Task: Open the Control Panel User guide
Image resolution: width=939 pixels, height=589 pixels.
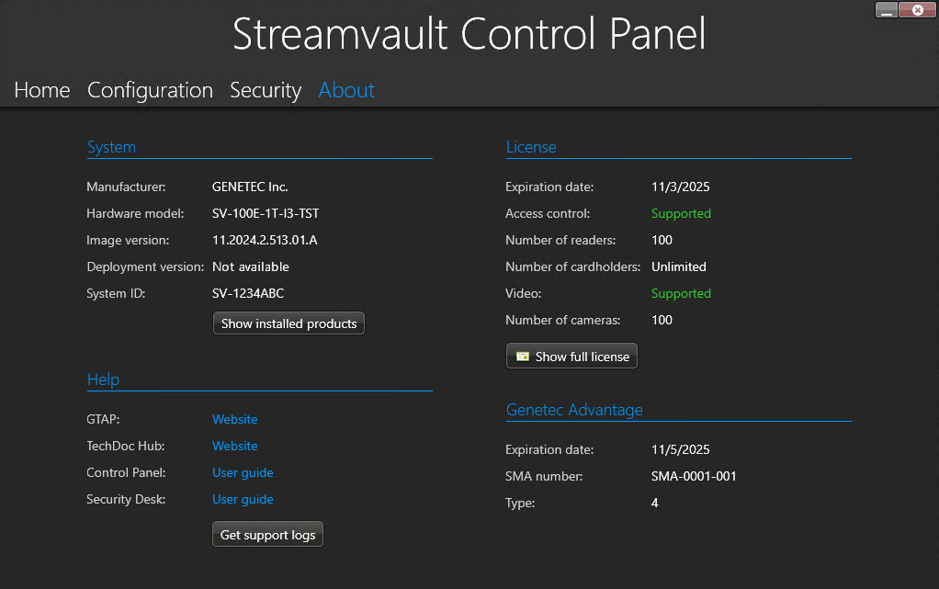Action: pos(243,472)
